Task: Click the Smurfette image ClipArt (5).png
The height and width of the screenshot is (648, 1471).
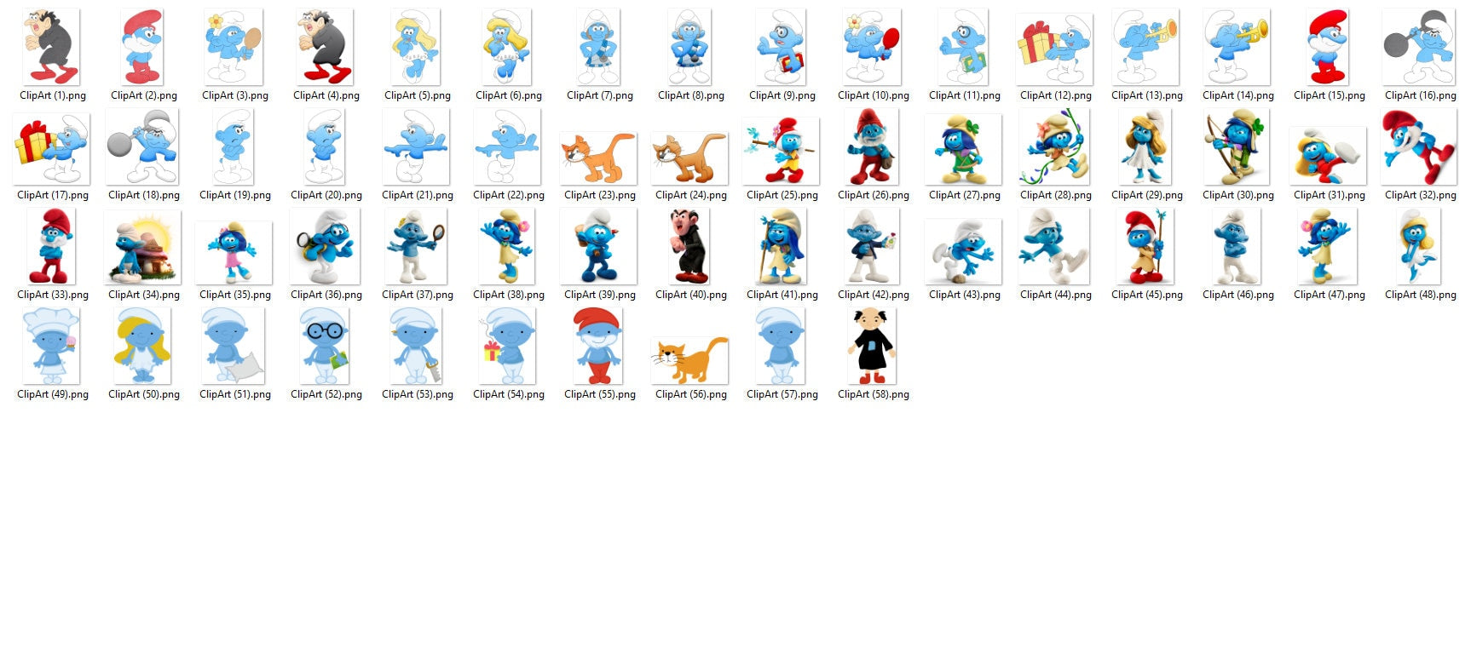Action: (x=417, y=48)
